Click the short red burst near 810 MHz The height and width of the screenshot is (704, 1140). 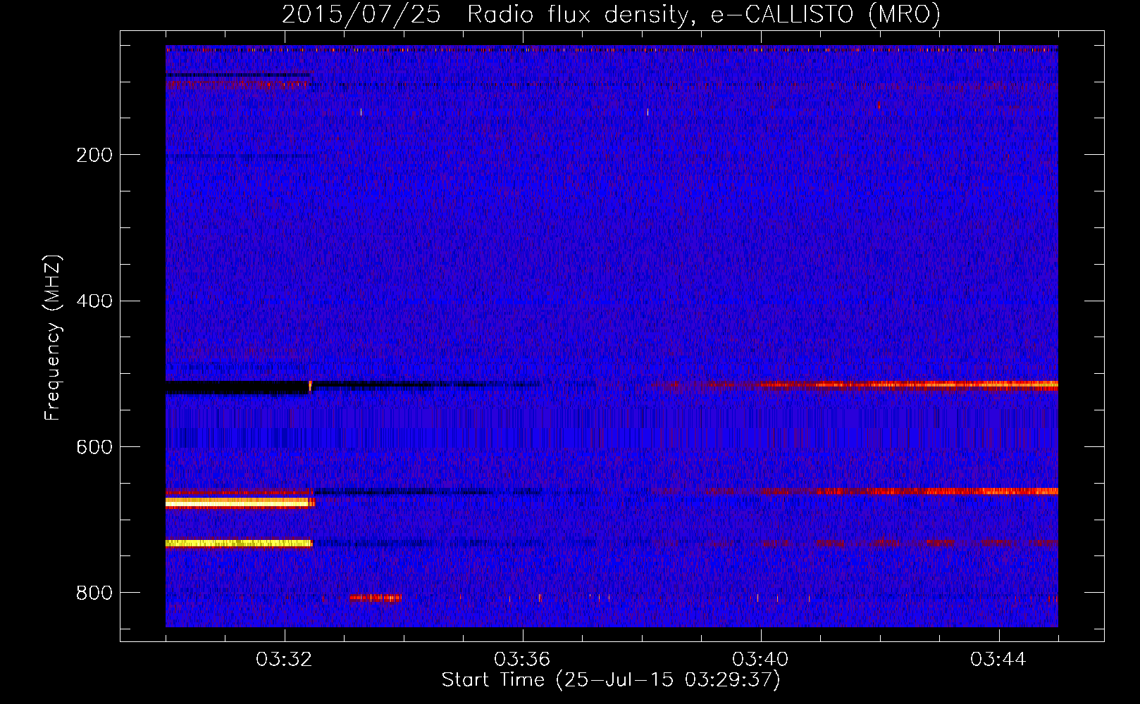pyautogui.click(x=375, y=598)
